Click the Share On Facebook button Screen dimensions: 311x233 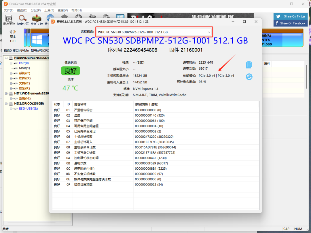(291, 23)
